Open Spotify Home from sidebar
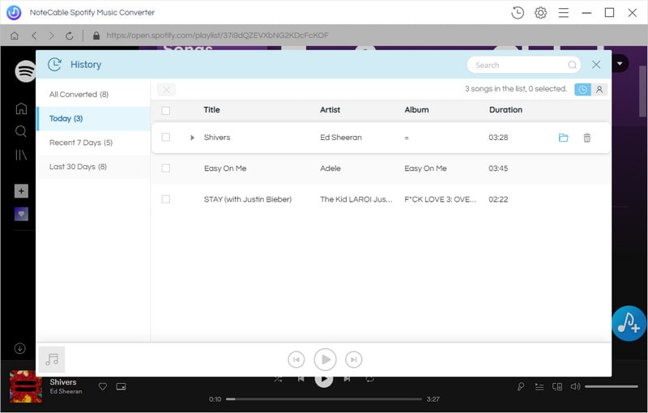 click(21, 109)
